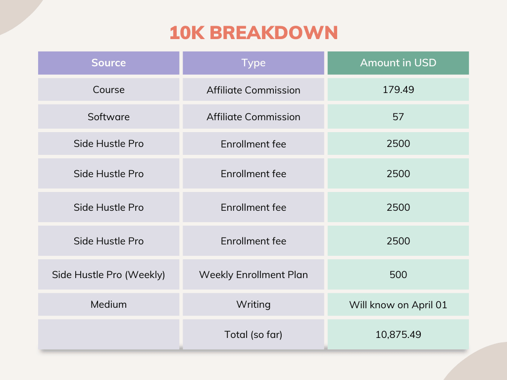
Task: Click the bottommost 2500 amount cell
Action: (x=398, y=241)
